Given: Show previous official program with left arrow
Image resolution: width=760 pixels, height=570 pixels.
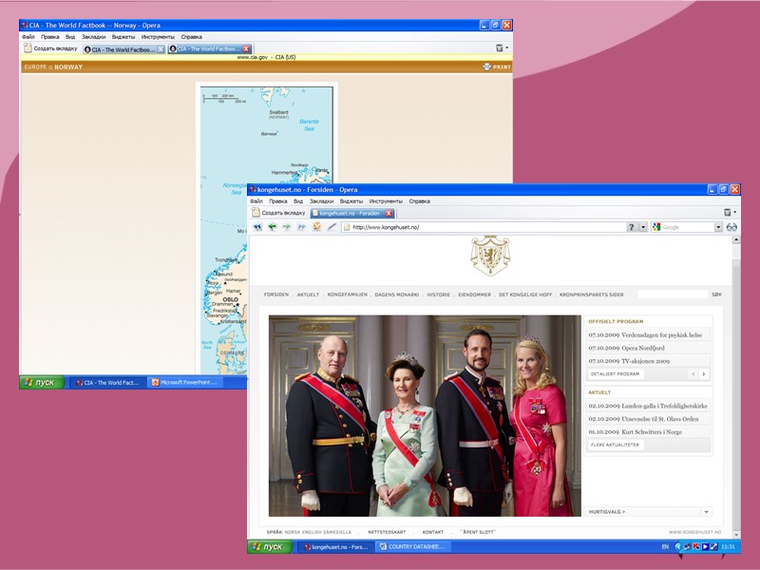Looking at the screenshot, I should (x=693, y=374).
